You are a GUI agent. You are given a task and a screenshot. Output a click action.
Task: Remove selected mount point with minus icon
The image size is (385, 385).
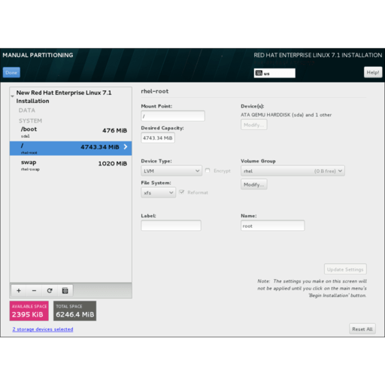(34, 290)
